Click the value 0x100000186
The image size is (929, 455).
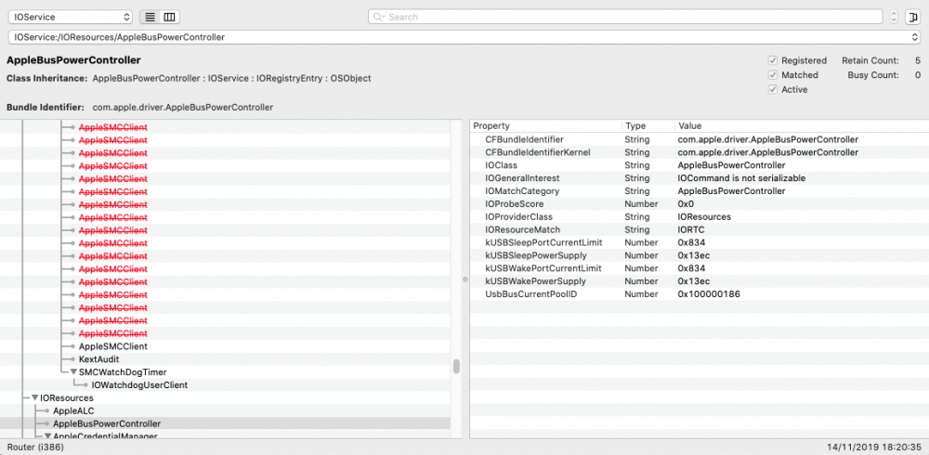[709, 293]
